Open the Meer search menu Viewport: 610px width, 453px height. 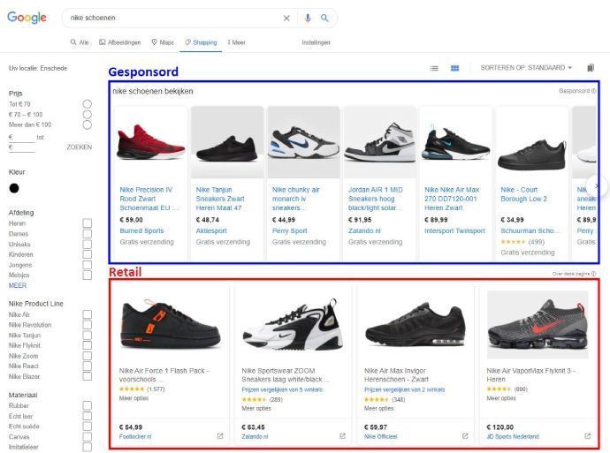click(237, 42)
